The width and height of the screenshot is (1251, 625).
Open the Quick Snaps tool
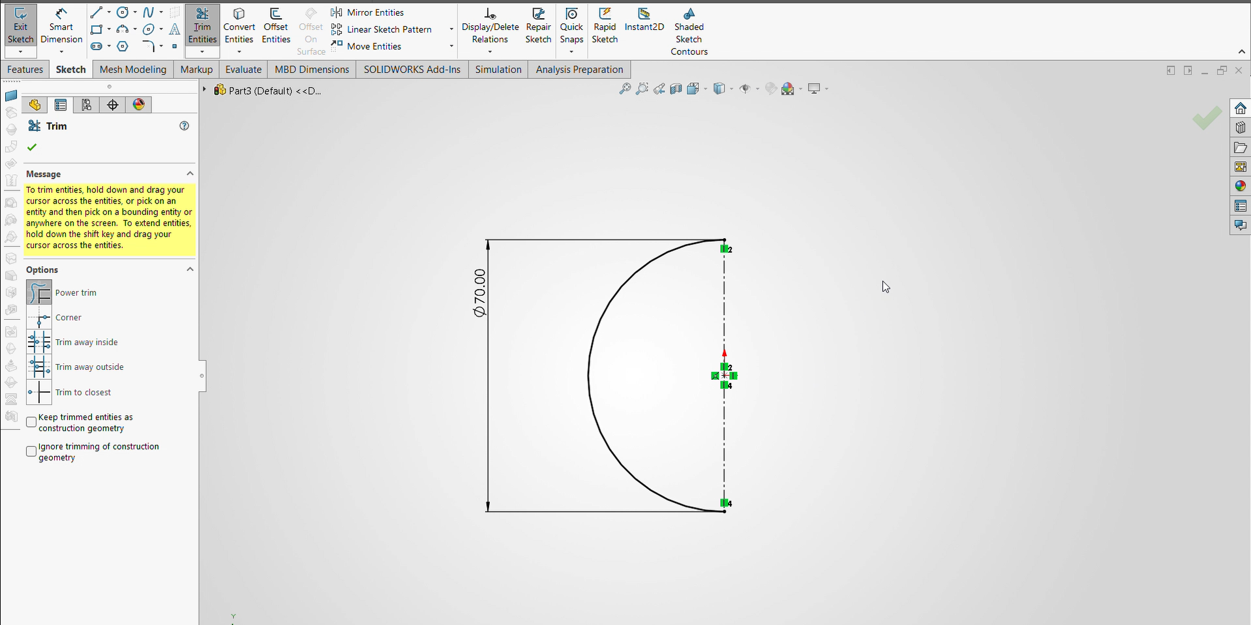(571, 26)
